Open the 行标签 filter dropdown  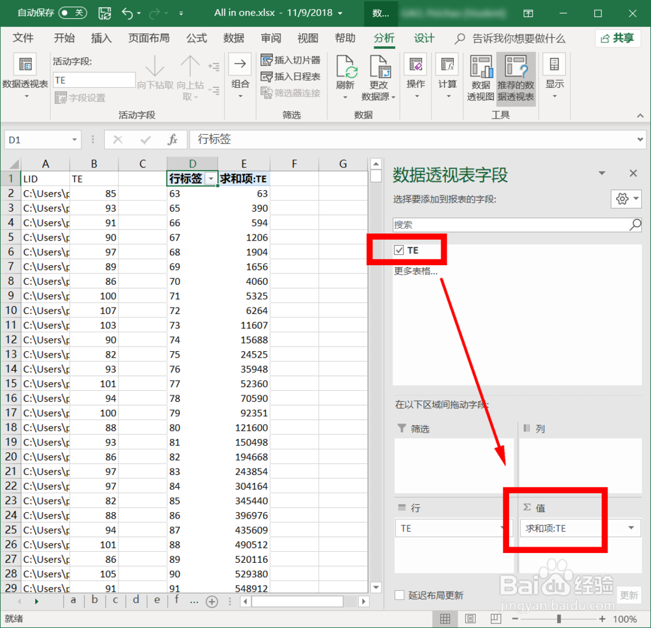[x=212, y=178]
